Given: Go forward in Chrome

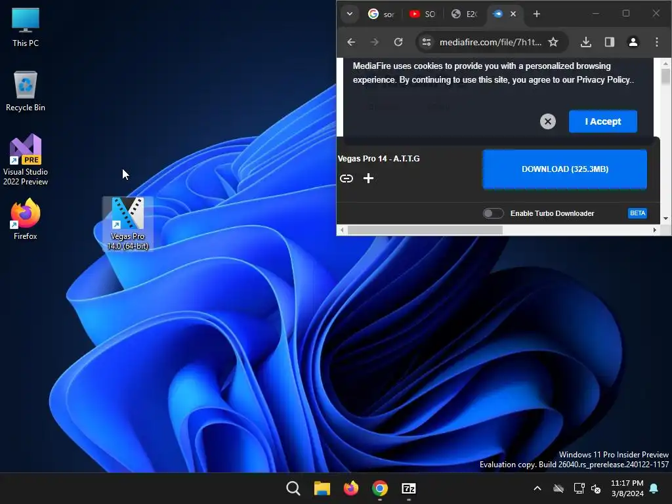Looking at the screenshot, I should 375,42.
